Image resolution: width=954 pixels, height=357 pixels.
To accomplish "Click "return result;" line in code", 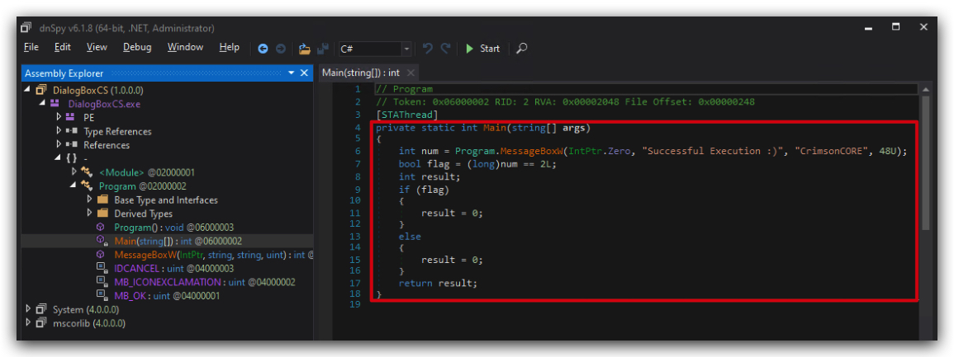I will point(438,283).
